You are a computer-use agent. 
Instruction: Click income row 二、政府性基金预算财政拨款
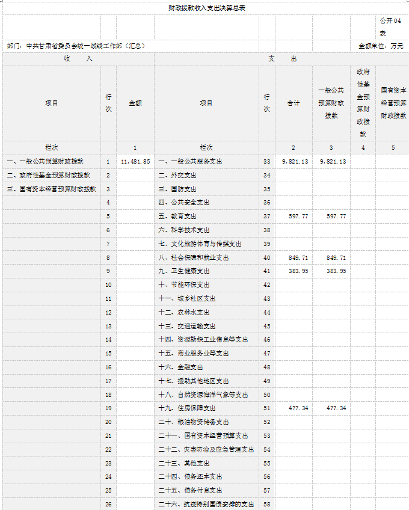coord(49,176)
